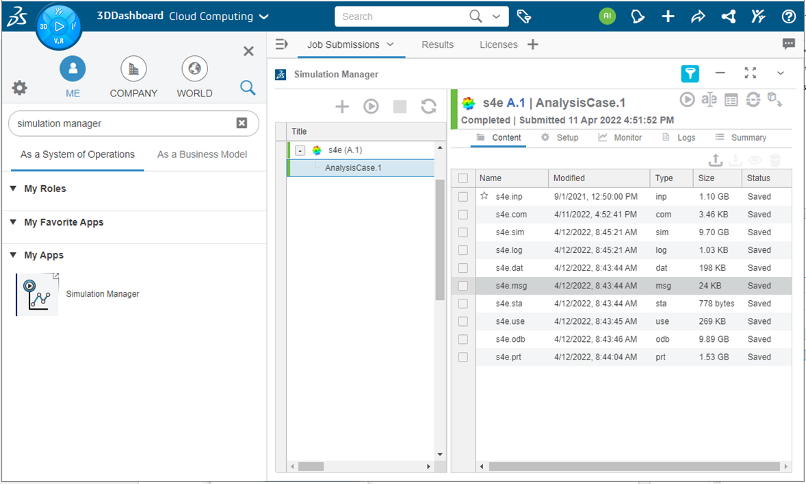The image size is (806, 484).
Task: Tick the s4e.odb row checkbox
Action: 463,339
